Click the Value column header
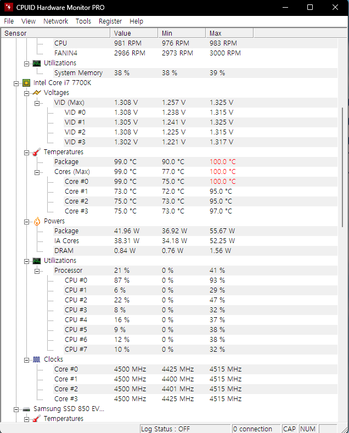 134,33
